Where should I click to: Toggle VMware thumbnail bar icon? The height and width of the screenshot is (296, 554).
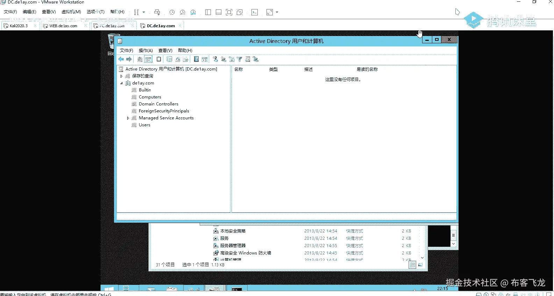tap(219, 12)
